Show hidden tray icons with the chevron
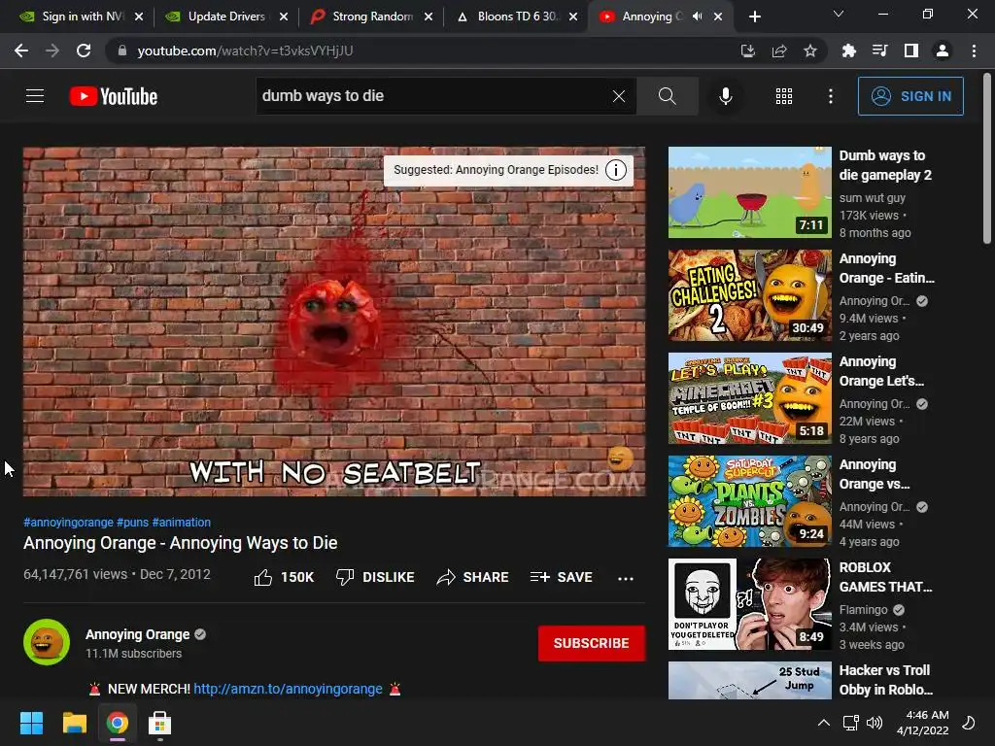The width and height of the screenshot is (995, 746). 824,723
